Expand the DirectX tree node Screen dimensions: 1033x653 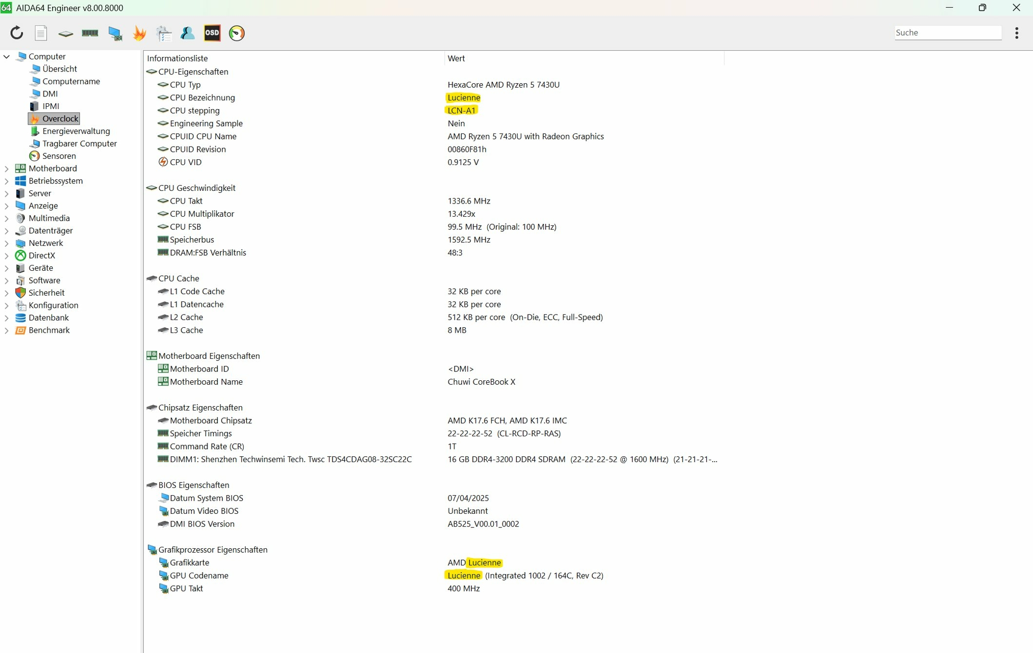click(x=7, y=256)
